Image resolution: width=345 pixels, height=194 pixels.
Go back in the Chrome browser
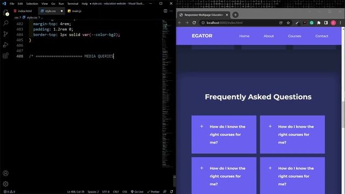(180, 23)
